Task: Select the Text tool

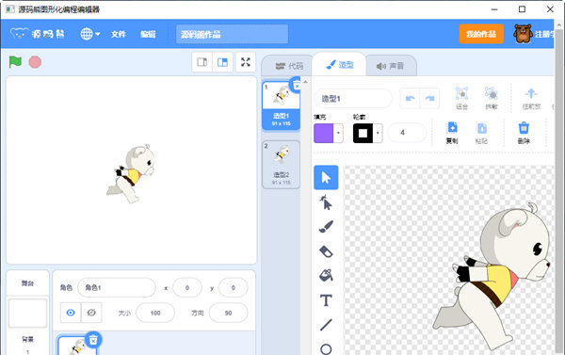Action: [326, 300]
